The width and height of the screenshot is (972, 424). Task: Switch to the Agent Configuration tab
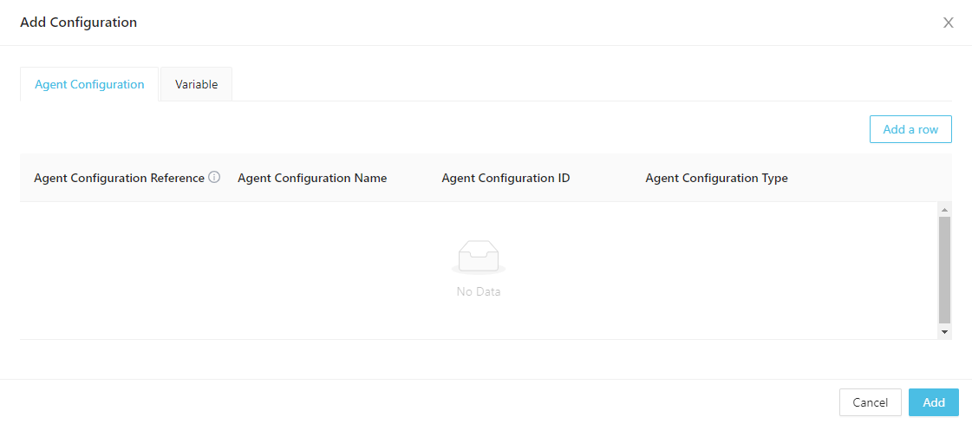(89, 85)
